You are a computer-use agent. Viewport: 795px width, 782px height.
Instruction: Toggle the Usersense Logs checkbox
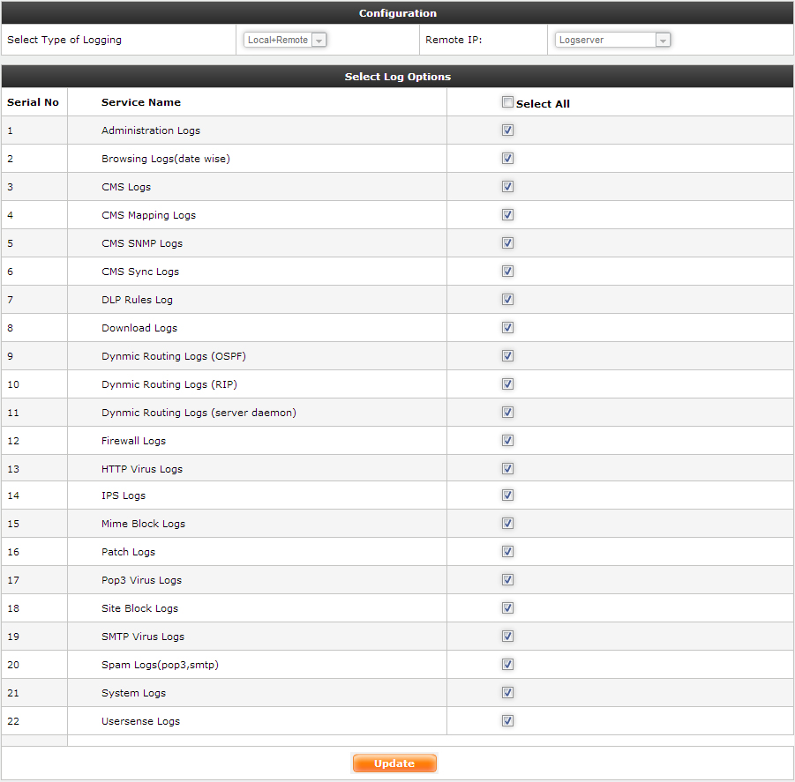coord(507,721)
